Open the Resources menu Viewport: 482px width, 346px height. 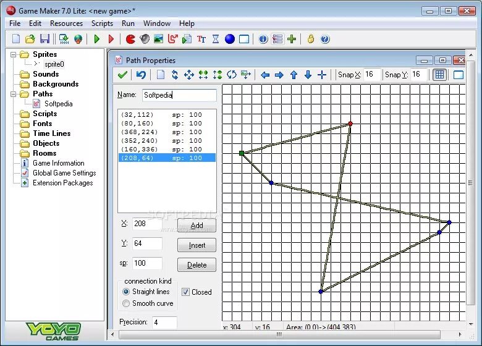click(x=66, y=23)
